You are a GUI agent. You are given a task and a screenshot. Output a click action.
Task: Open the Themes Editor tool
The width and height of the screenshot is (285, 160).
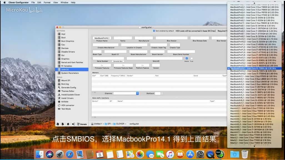coord(67,91)
